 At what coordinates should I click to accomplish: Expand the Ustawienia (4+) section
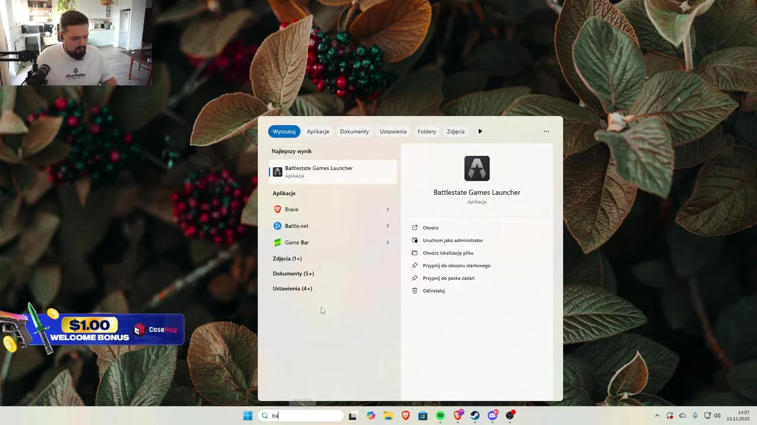click(x=292, y=289)
